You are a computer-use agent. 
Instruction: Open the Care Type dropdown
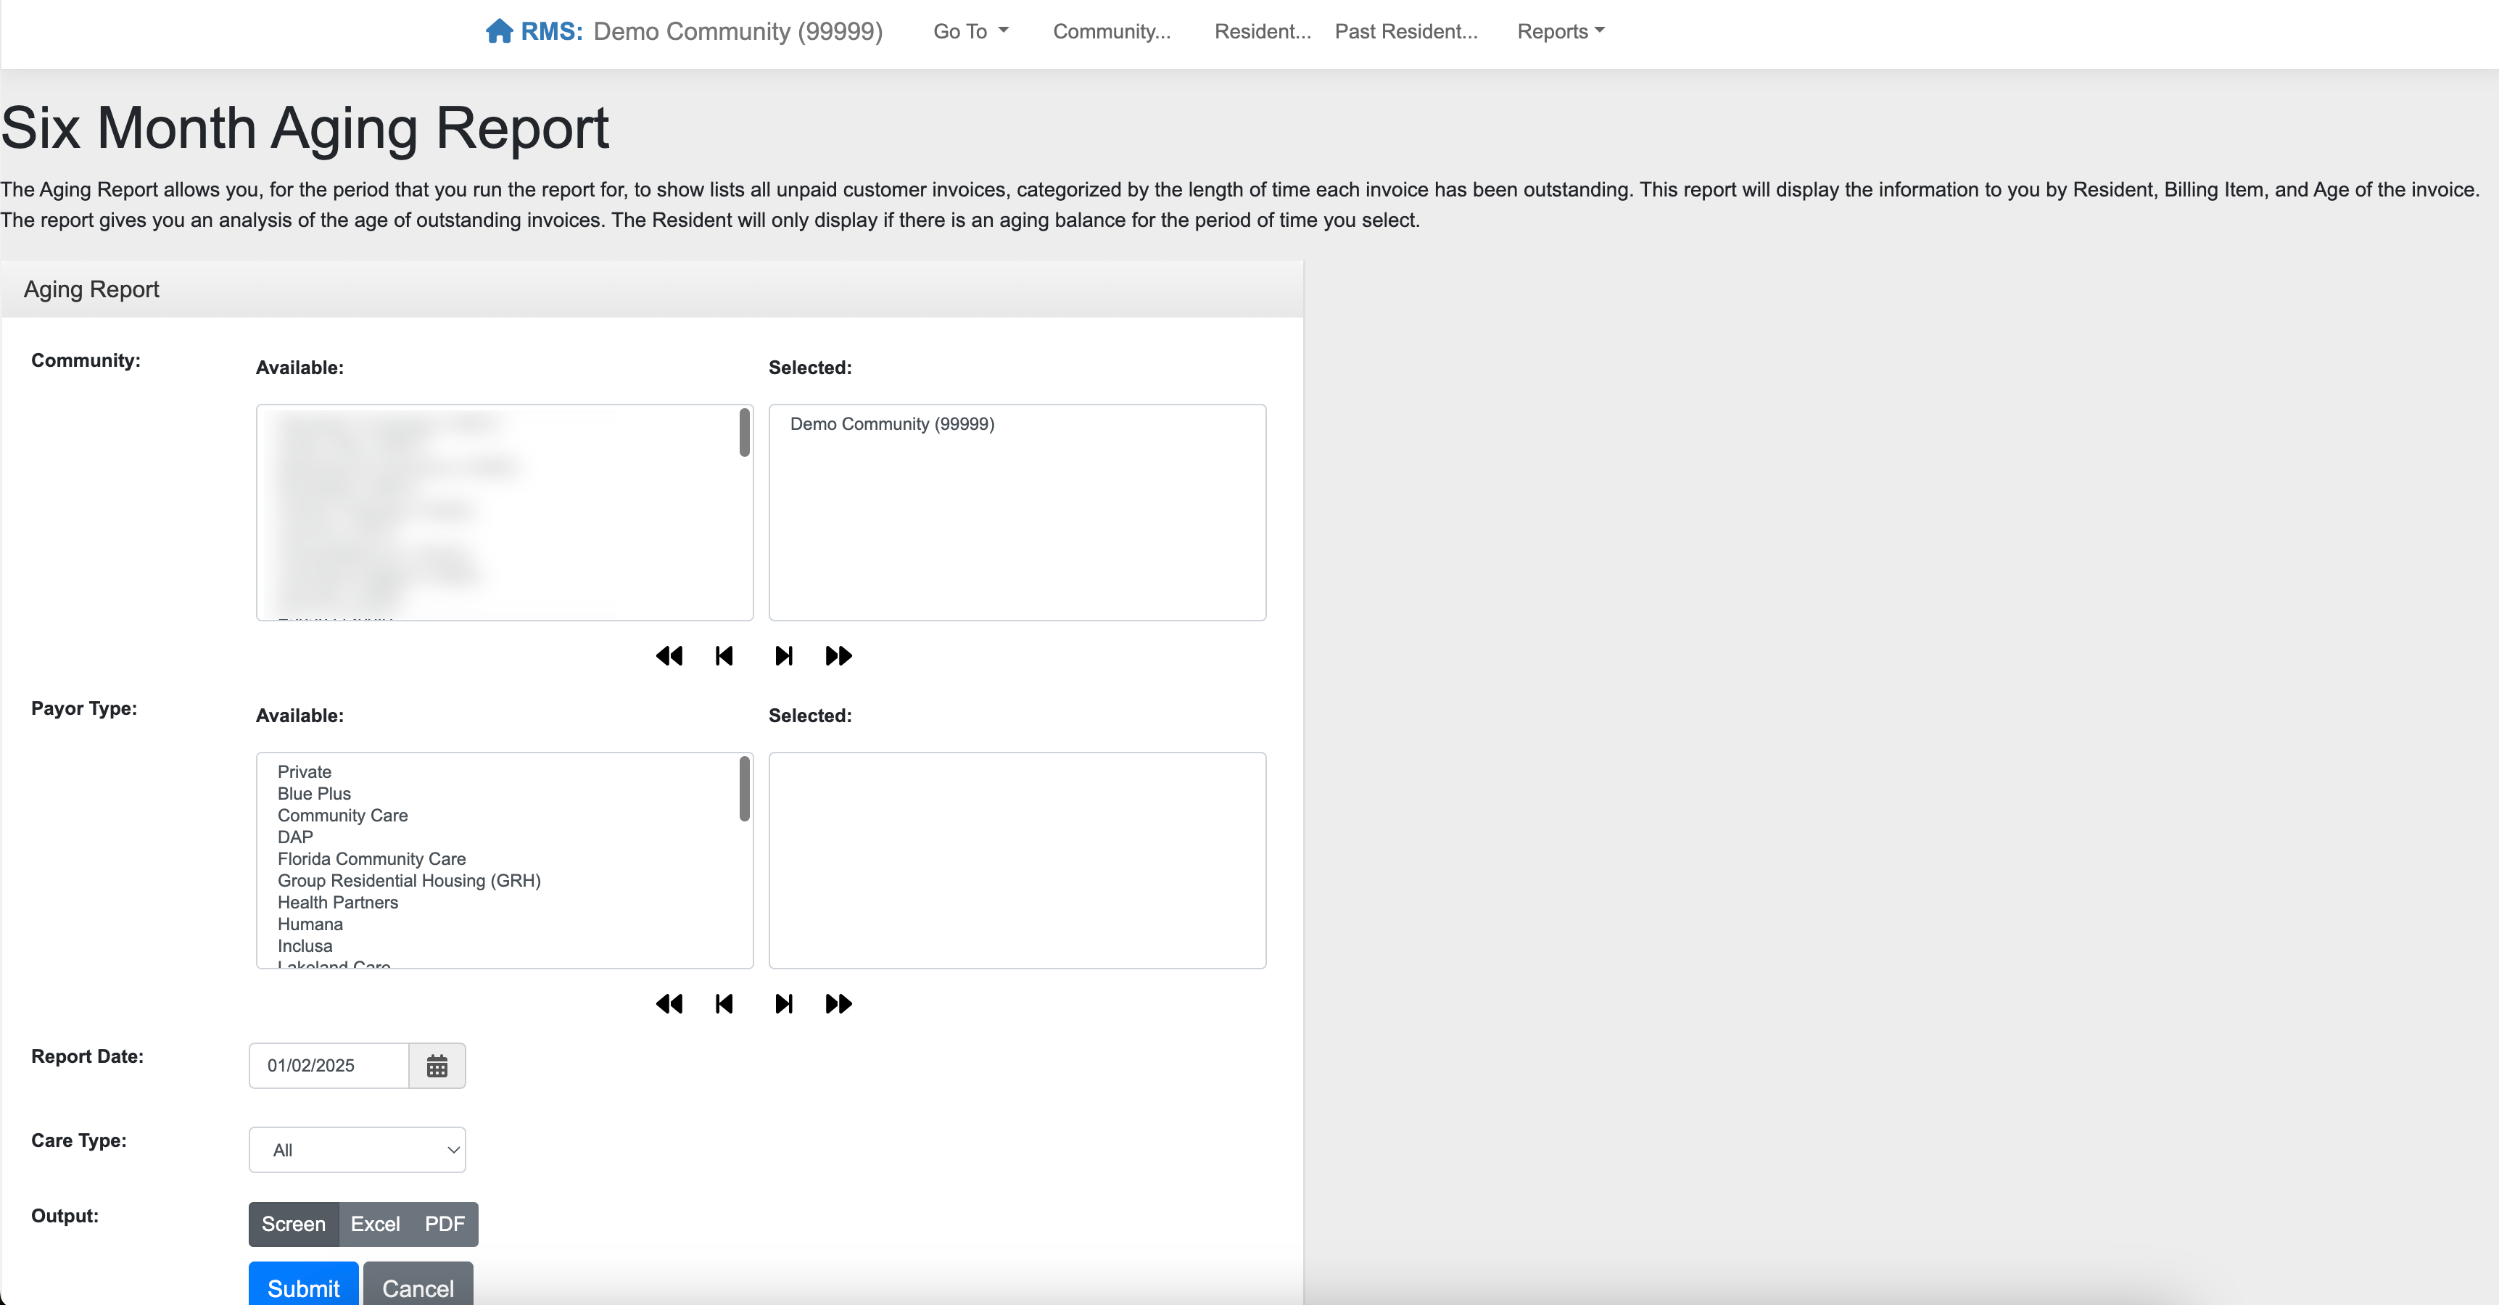click(x=357, y=1151)
